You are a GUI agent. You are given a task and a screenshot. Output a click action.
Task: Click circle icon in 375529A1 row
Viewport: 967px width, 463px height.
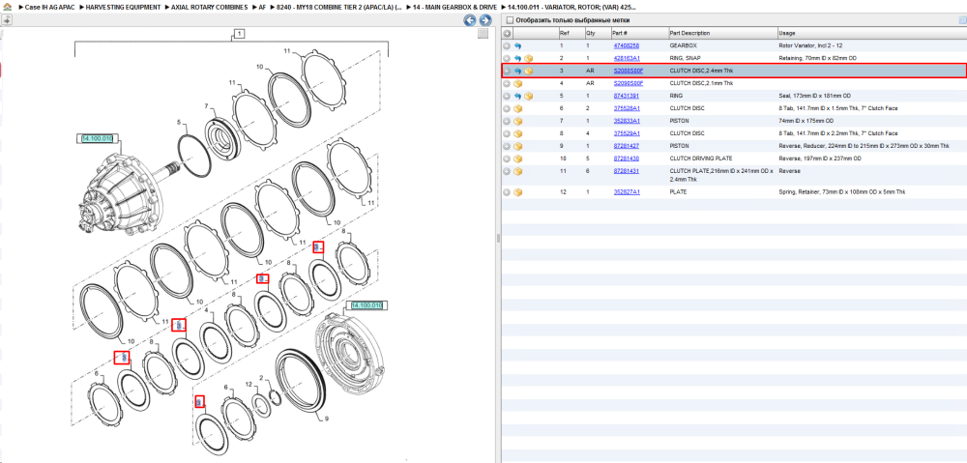tap(507, 133)
